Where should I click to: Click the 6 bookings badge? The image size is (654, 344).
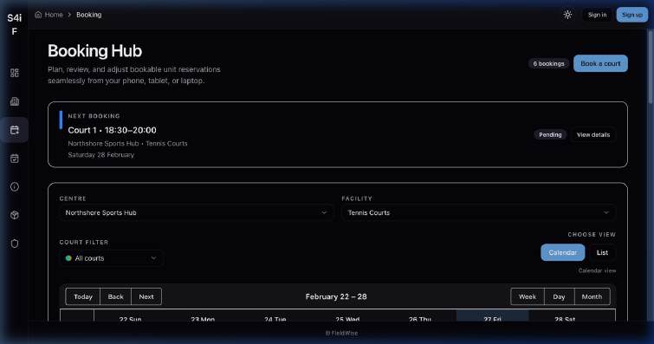point(548,63)
